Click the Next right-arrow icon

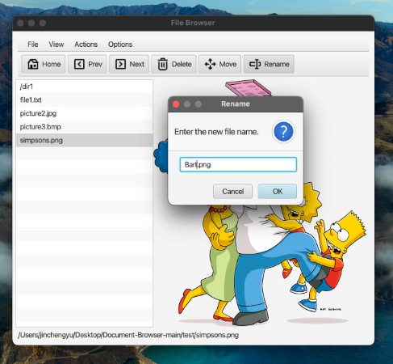[120, 64]
